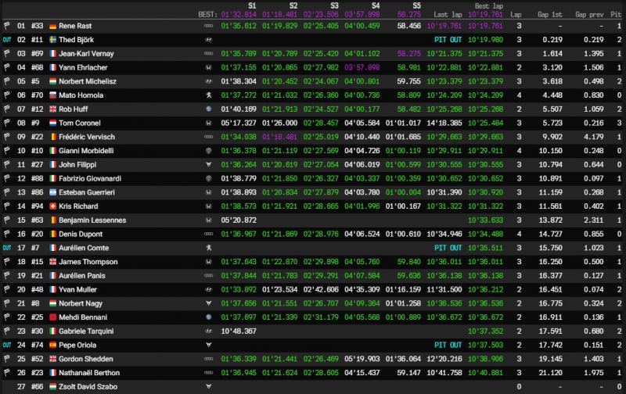Click the manufacturer logo in Mato Homola's row

[208, 95]
